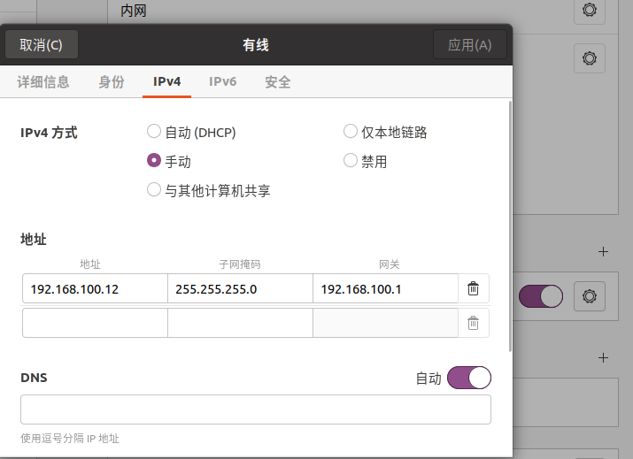
Task: Click the netmask field 255.255.255.0
Action: (240, 288)
